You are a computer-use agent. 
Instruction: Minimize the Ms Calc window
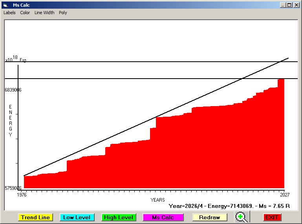click(283, 5)
